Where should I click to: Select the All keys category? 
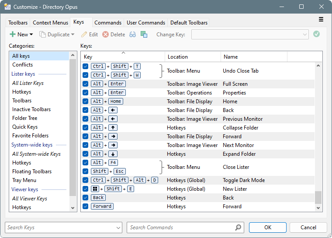(x=39, y=56)
